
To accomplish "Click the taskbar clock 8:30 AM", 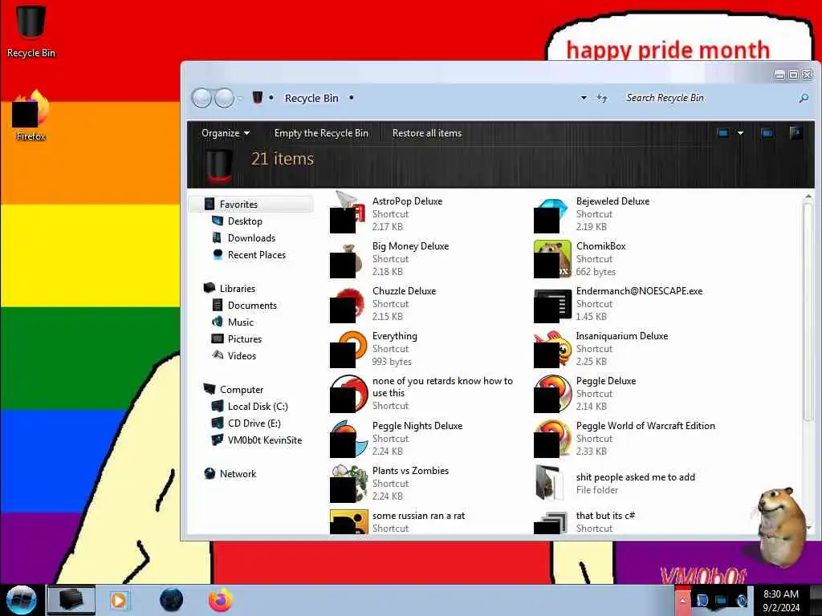I will [x=781, y=600].
